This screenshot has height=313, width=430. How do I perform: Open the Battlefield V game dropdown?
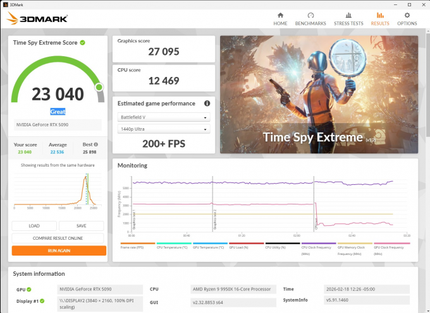164,117
